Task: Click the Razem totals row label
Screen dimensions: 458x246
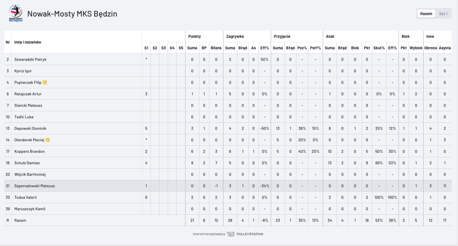Action: [x=20, y=220]
